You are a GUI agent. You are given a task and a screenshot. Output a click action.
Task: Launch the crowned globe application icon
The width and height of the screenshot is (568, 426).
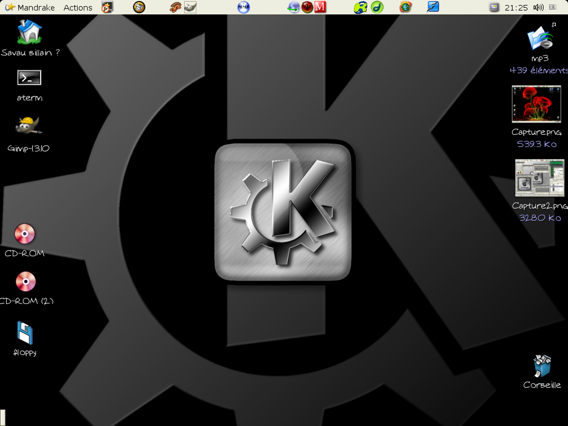pos(405,7)
